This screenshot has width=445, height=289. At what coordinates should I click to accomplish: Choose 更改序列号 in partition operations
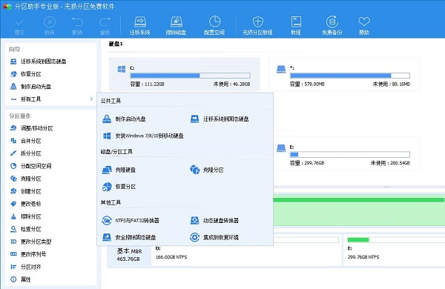(x=28, y=254)
